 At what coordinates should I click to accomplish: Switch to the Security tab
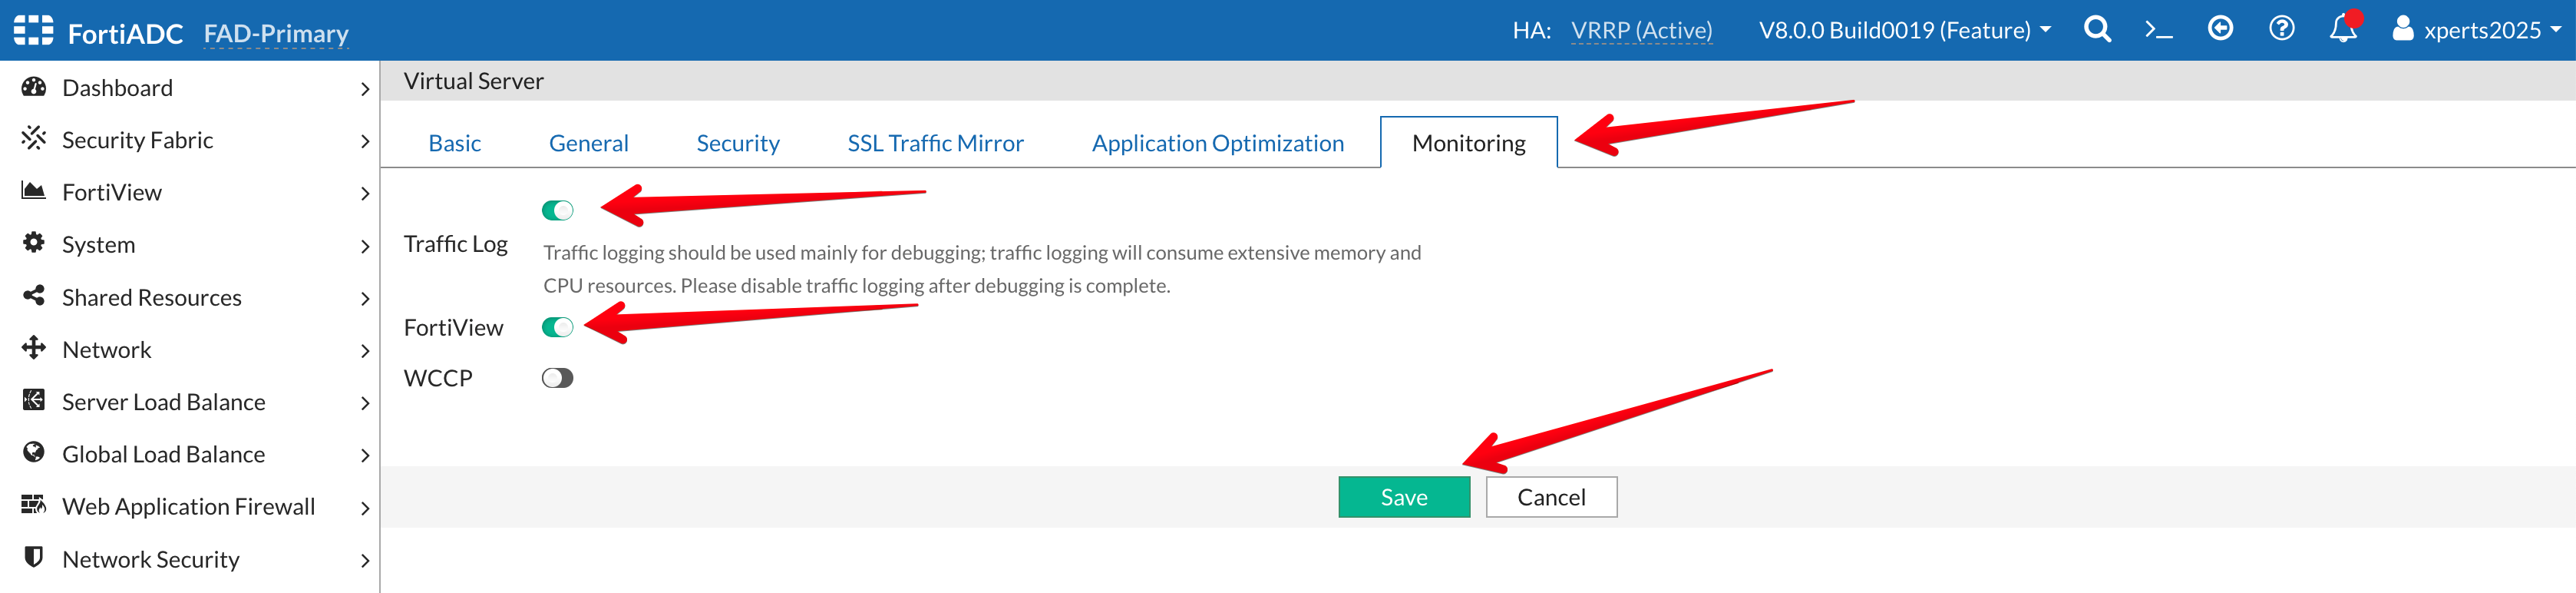point(737,144)
